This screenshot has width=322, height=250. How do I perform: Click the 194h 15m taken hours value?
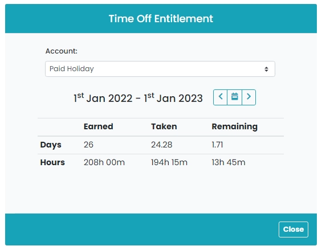169,162
